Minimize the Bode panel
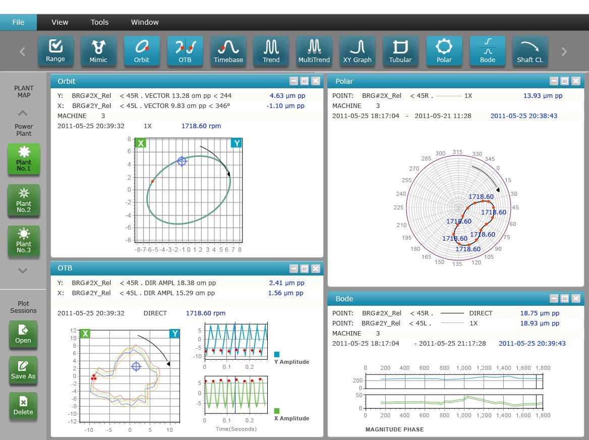Screen dimensions: 589x440 (x=554, y=298)
